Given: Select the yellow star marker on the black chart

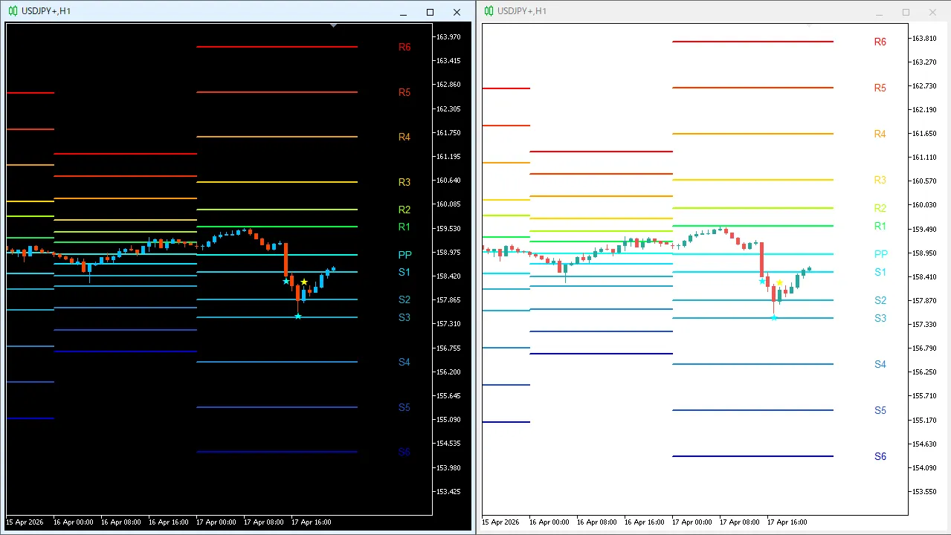Looking at the screenshot, I should [304, 282].
